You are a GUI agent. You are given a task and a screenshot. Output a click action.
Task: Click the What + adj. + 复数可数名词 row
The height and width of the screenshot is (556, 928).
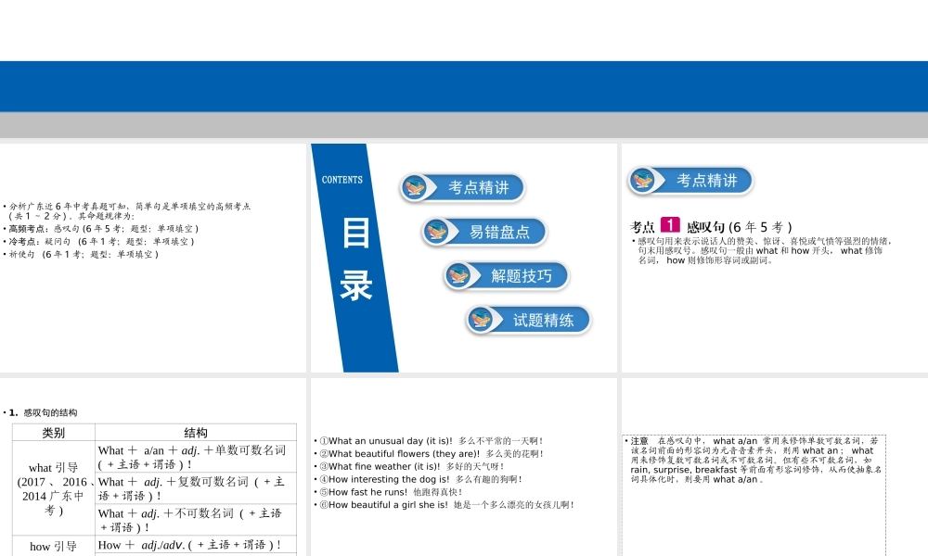point(196,488)
